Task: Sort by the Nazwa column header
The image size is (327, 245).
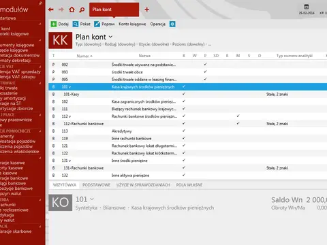Action: point(144,56)
